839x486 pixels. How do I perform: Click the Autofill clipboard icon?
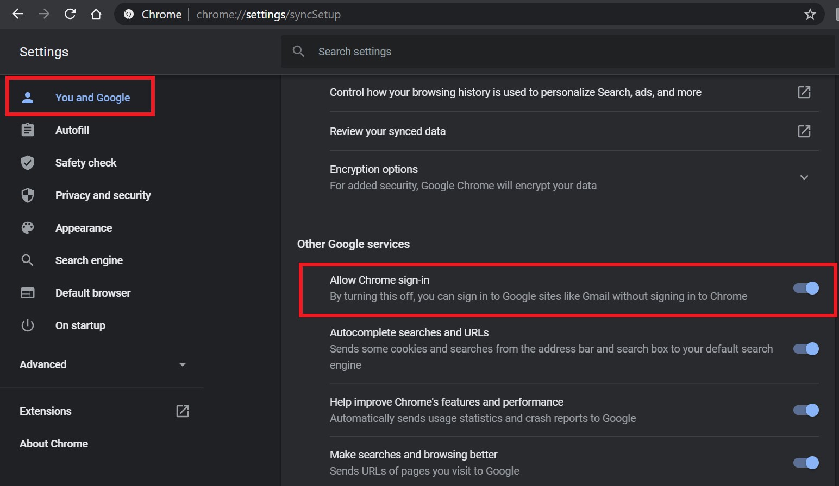click(27, 130)
